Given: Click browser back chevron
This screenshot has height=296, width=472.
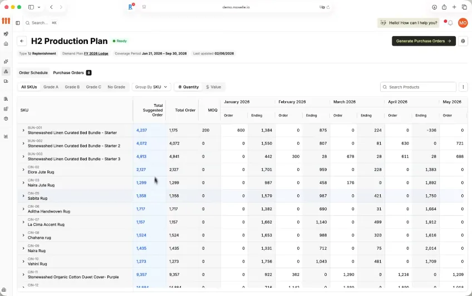Looking at the screenshot, I should [51, 7].
